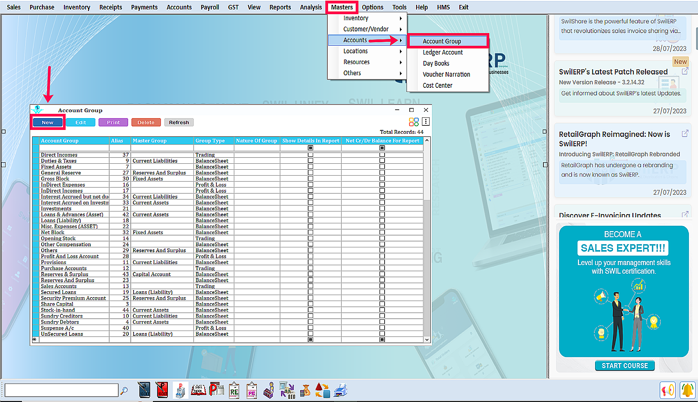Open the Reports menu in menu bar
This screenshot has width=698, height=402.
[280, 7]
